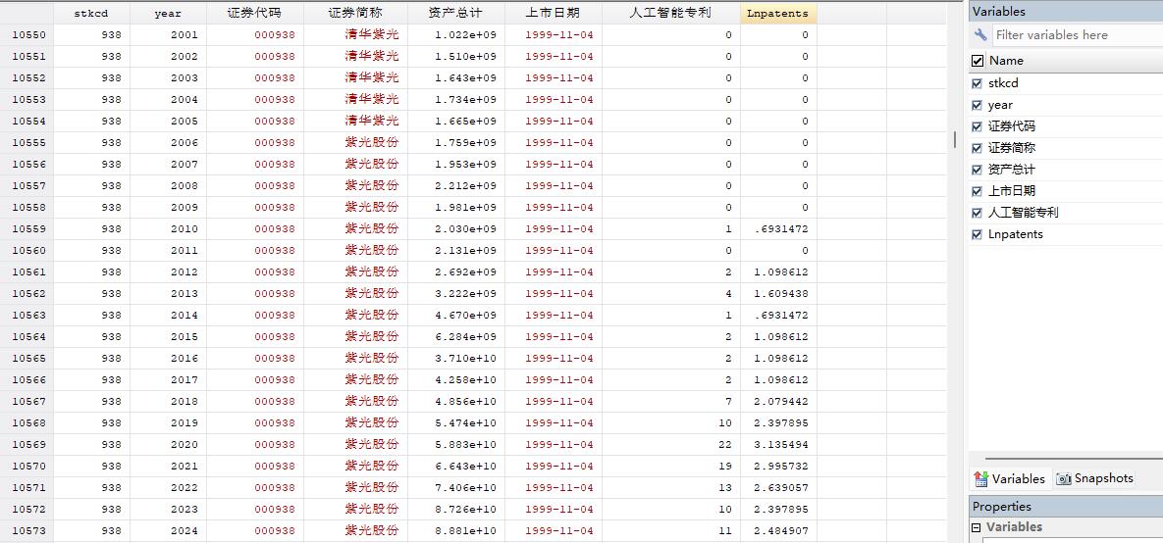Screen dimensions: 1163x543
Task: Click year cell 2010
Action: click(184, 229)
